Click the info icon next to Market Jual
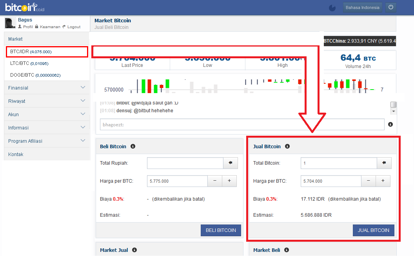Image resolution: width=414 pixels, height=264 pixels. coord(134,250)
